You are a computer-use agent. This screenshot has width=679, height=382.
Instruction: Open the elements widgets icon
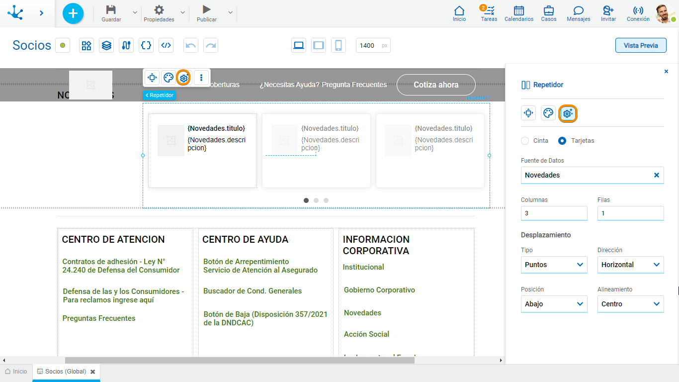tap(86, 45)
